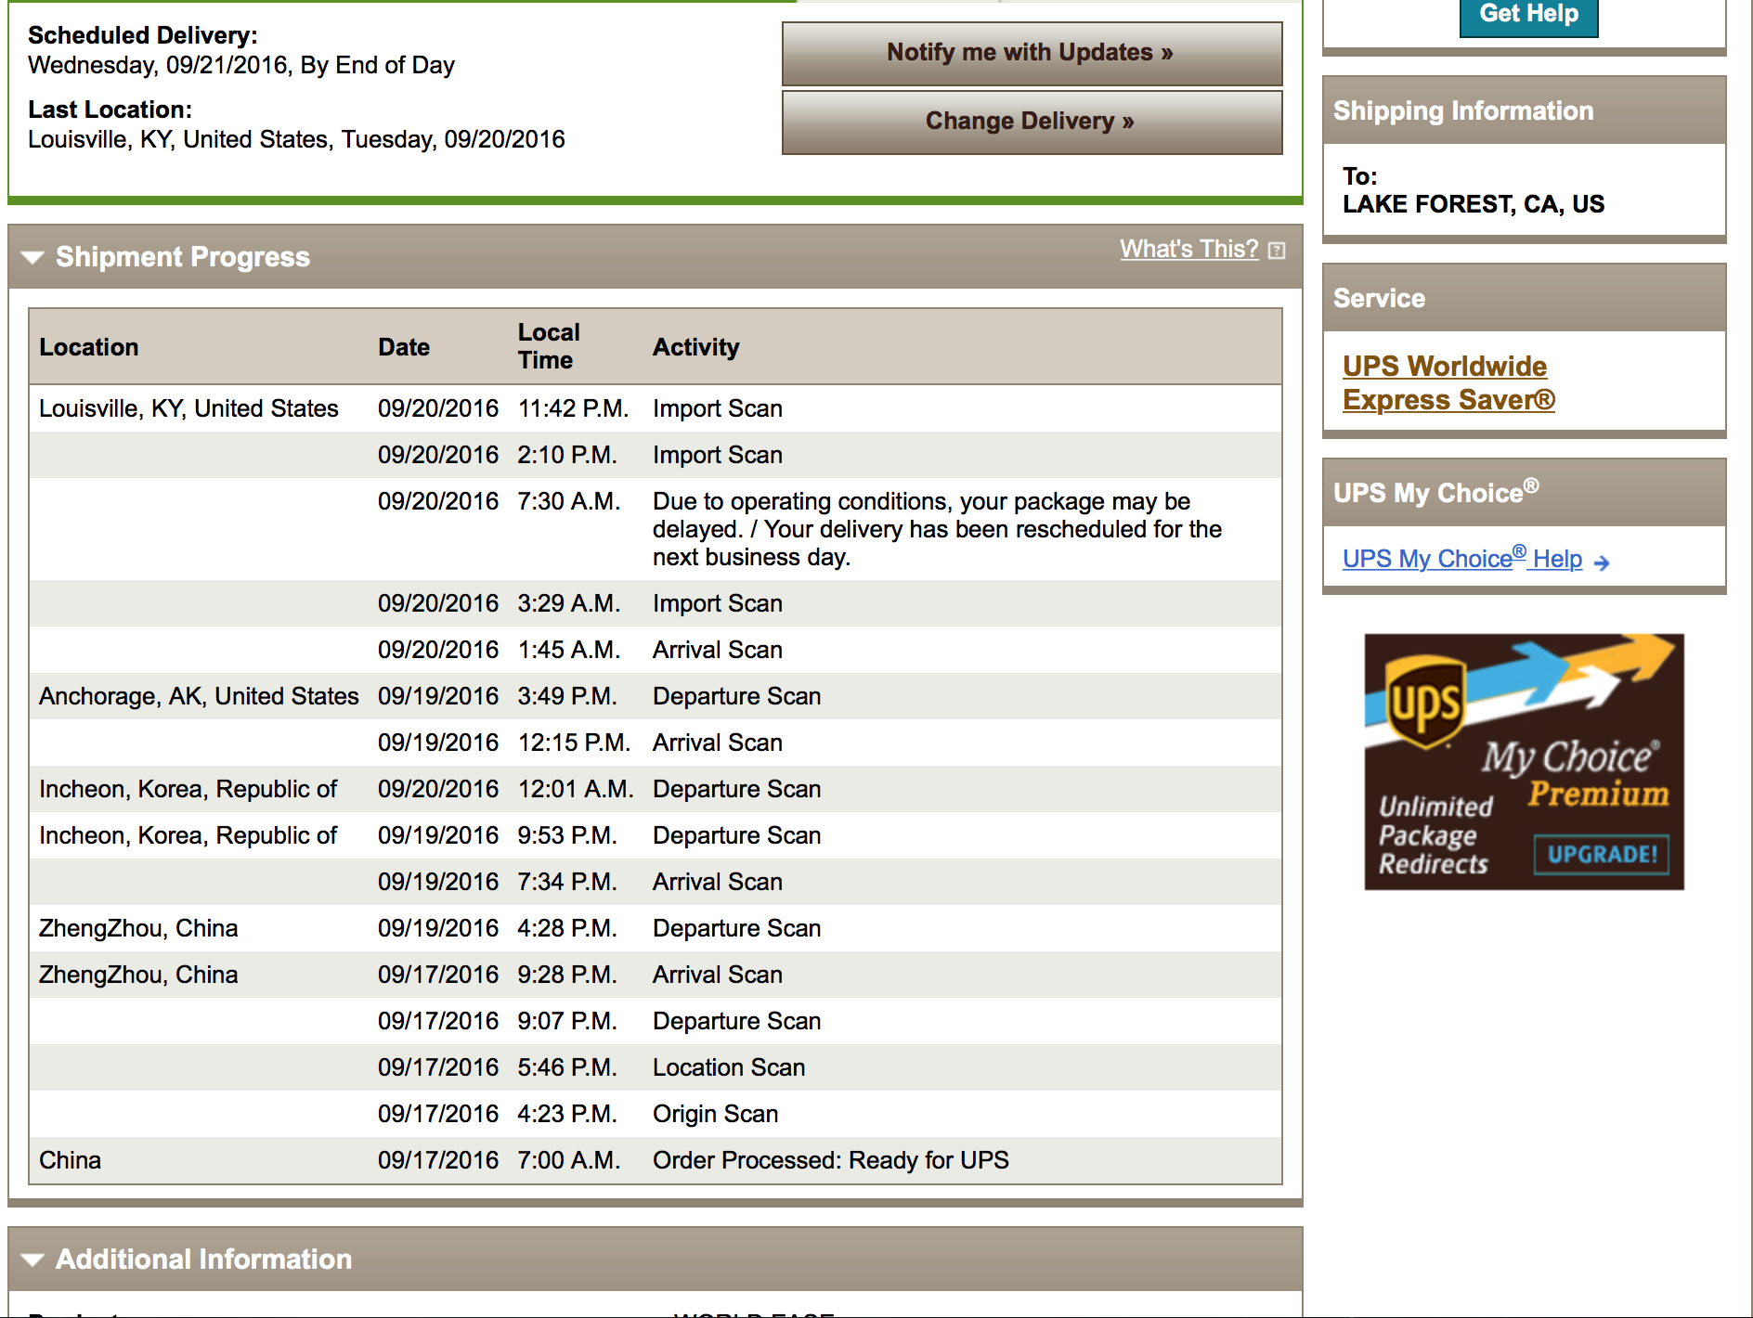Click the delayed delivery message text
The image size is (1753, 1318).
(937, 529)
